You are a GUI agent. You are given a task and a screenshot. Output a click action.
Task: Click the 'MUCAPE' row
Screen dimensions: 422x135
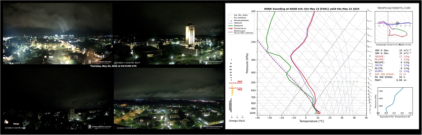coord(392,62)
